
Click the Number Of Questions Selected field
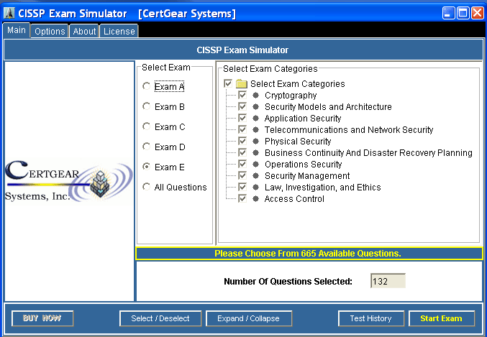click(388, 281)
